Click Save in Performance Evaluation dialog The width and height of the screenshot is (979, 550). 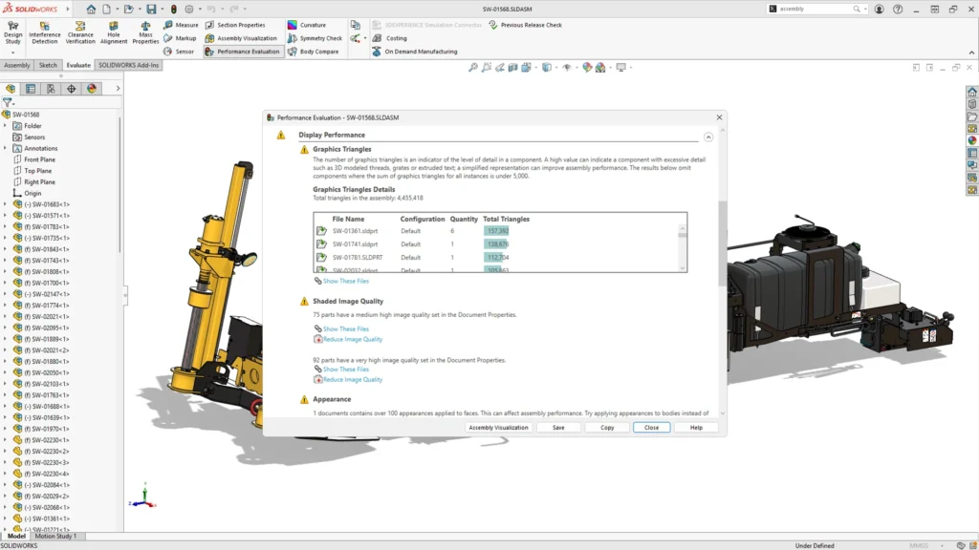[558, 428]
